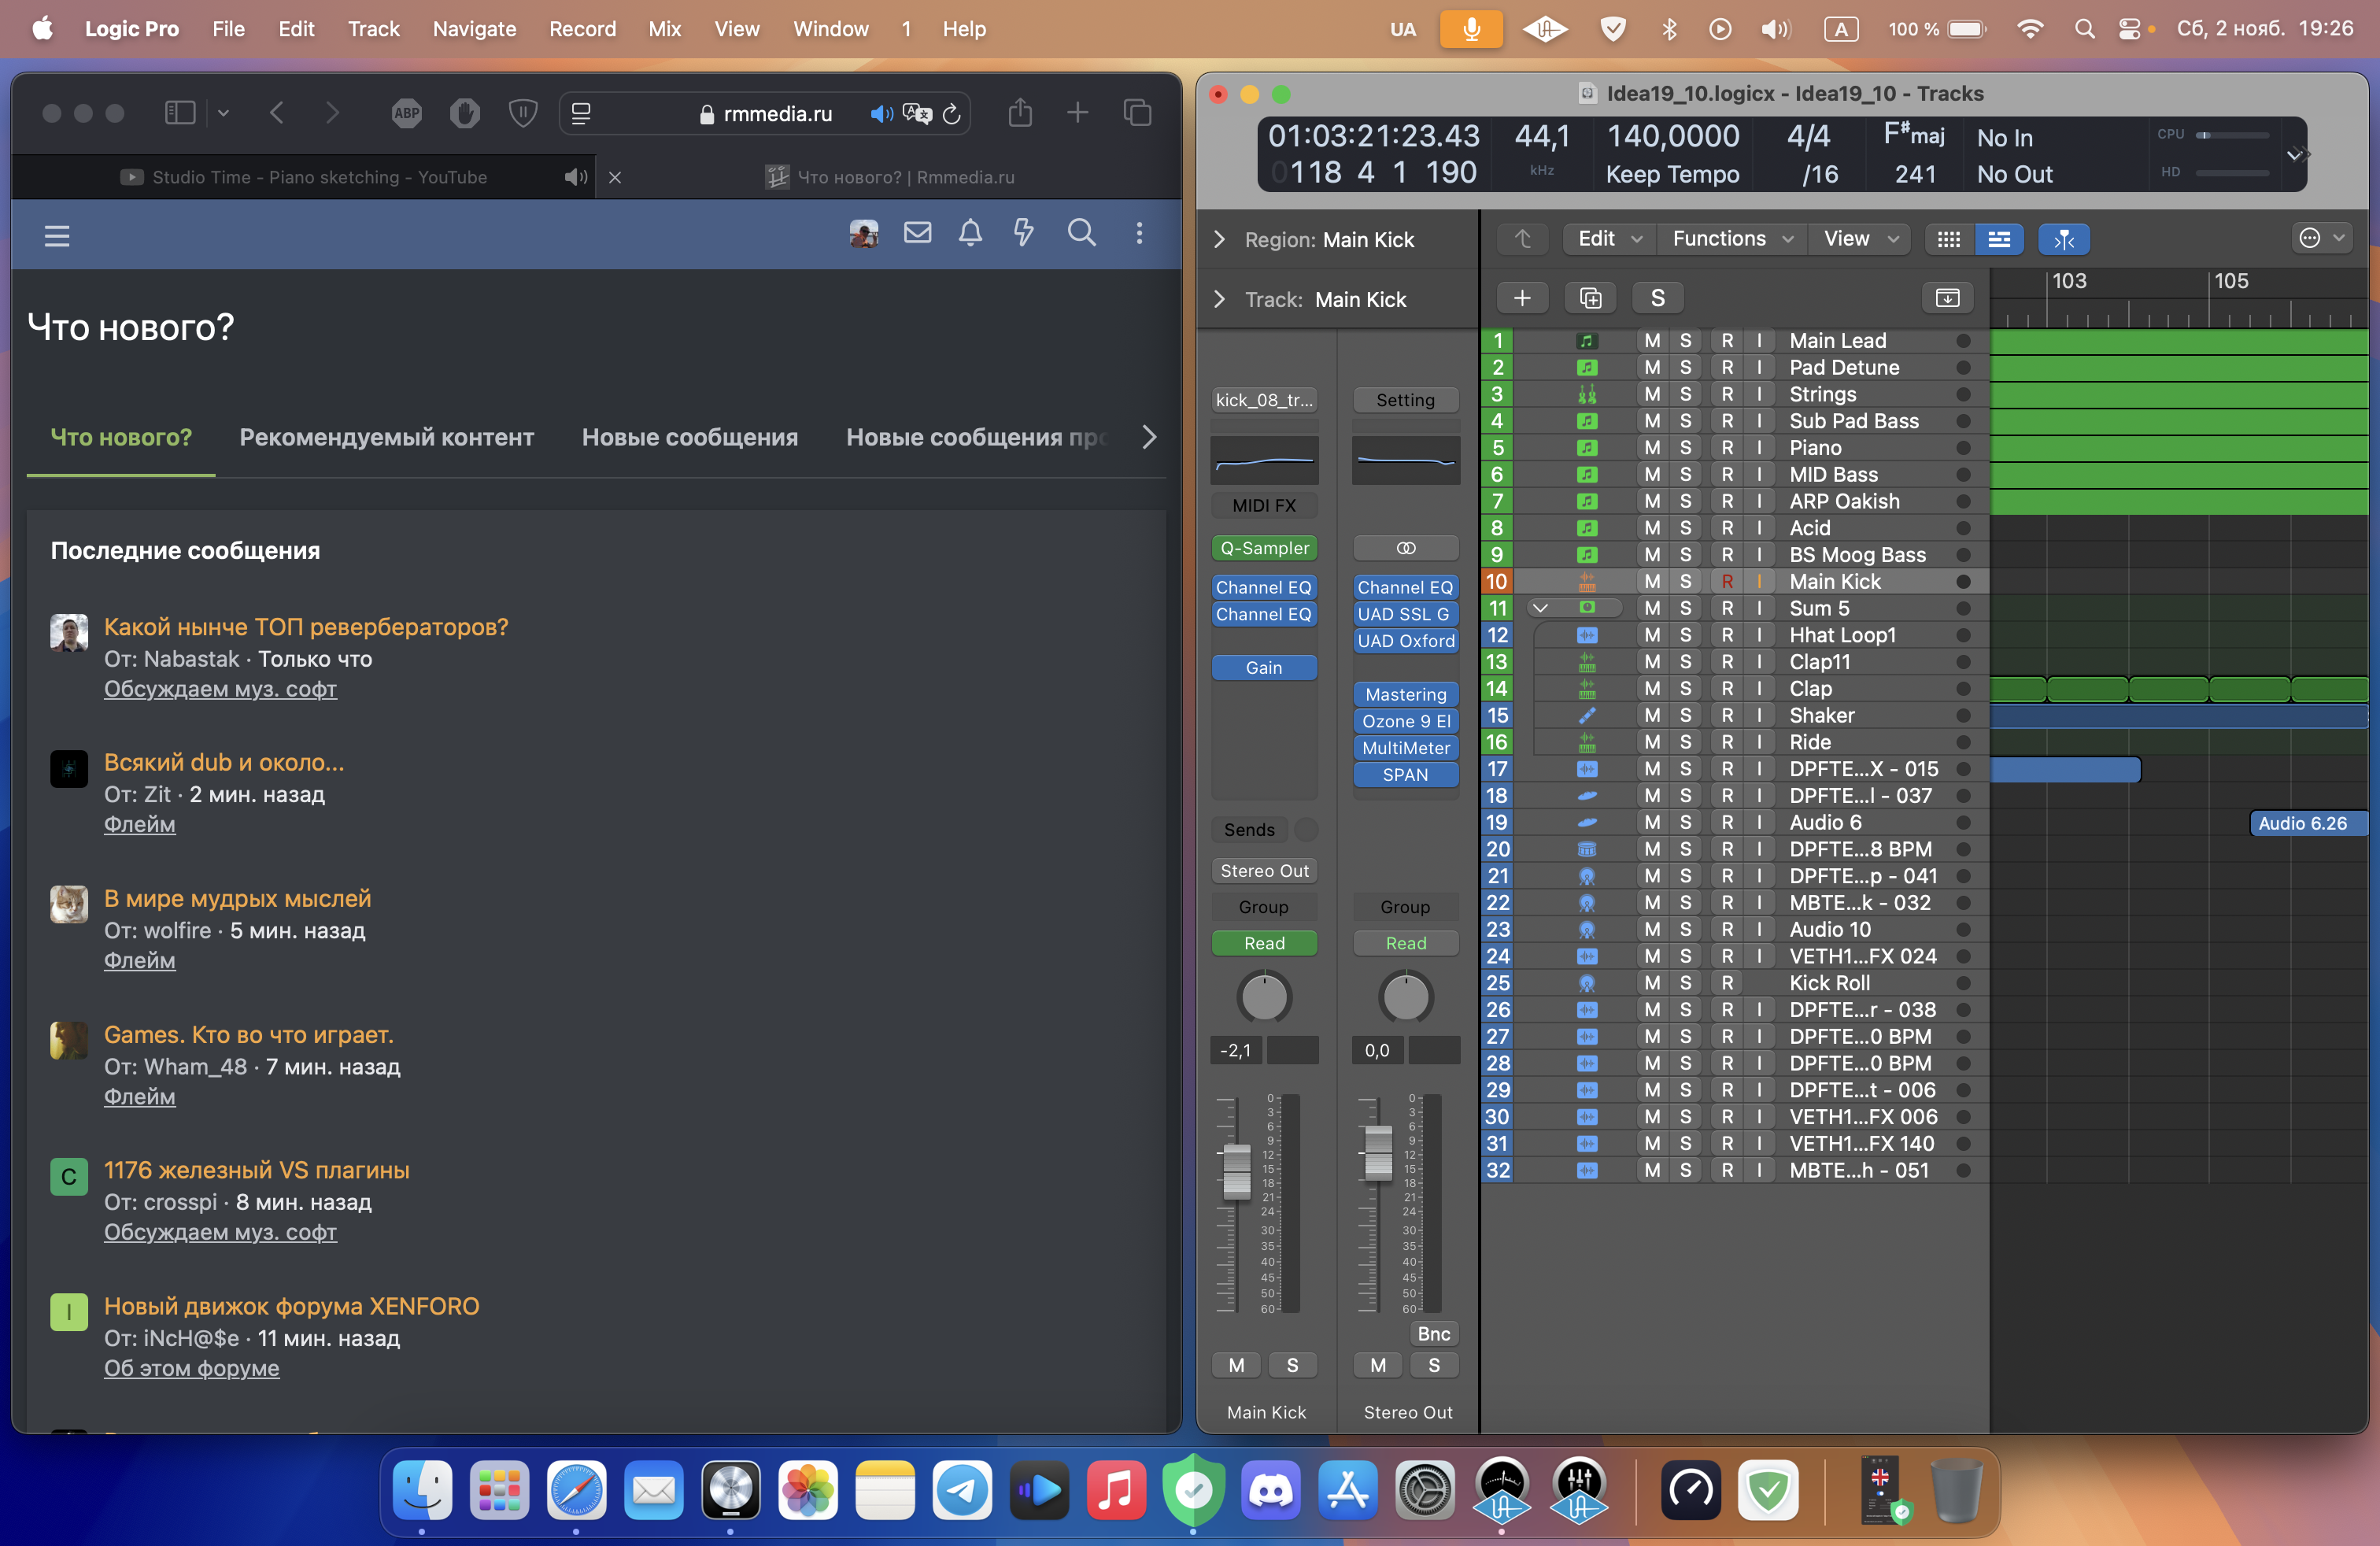The width and height of the screenshot is (2380, 1546).
Task: Click the rmmedia.ru address bar field
Action: pos(765,114)
